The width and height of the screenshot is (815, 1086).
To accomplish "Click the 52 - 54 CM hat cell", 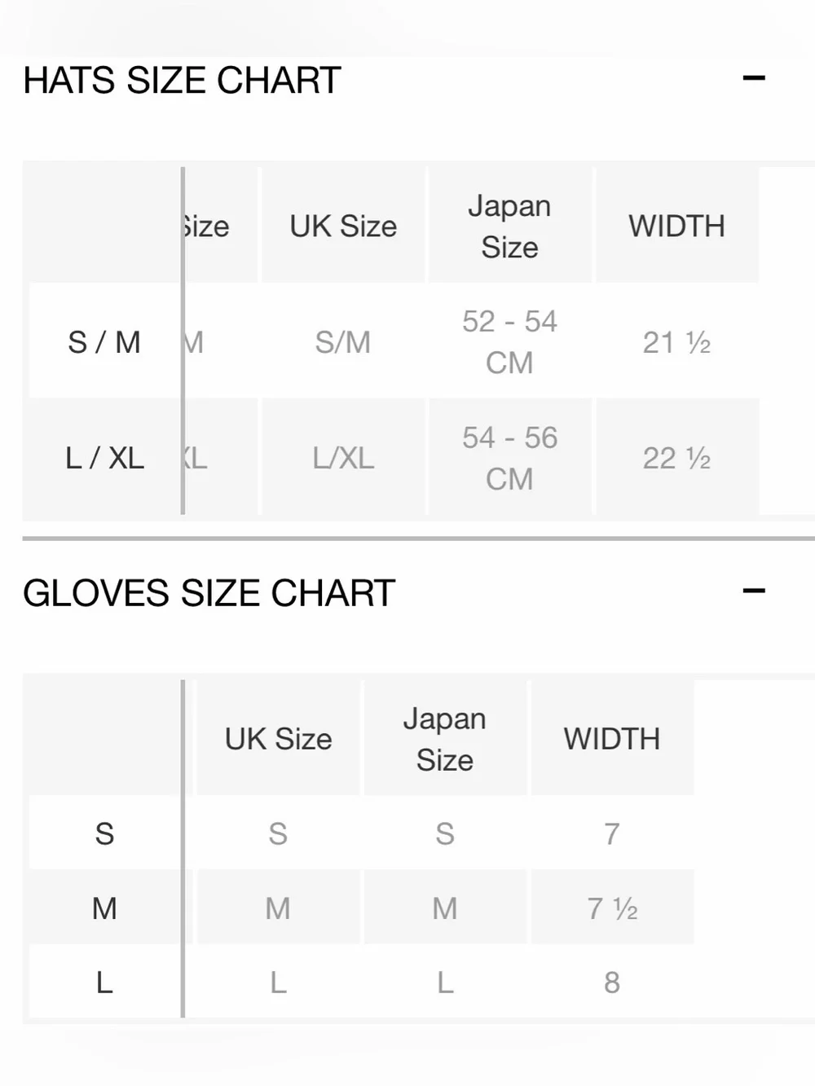I will coord(509,342).
